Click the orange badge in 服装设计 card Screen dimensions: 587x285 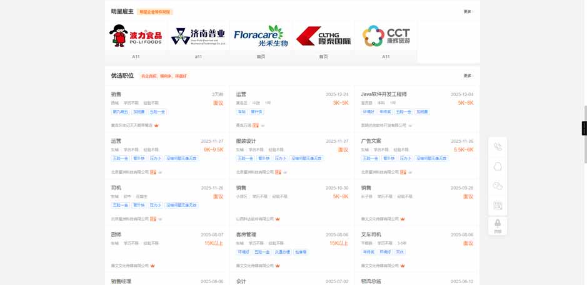coord(278,172)
